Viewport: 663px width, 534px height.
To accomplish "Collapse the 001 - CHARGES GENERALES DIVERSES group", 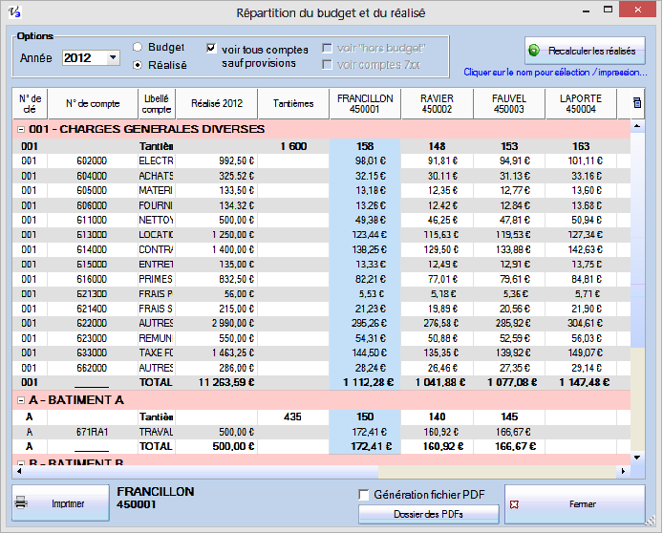I will coord(21,129).
